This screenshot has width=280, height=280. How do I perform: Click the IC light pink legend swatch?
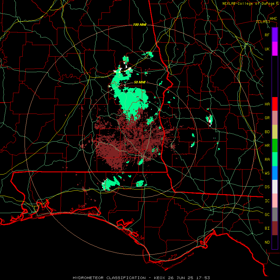(x=275, y=201)
